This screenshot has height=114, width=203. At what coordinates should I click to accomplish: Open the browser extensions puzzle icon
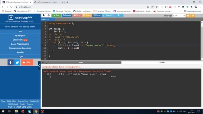point(192,7)
